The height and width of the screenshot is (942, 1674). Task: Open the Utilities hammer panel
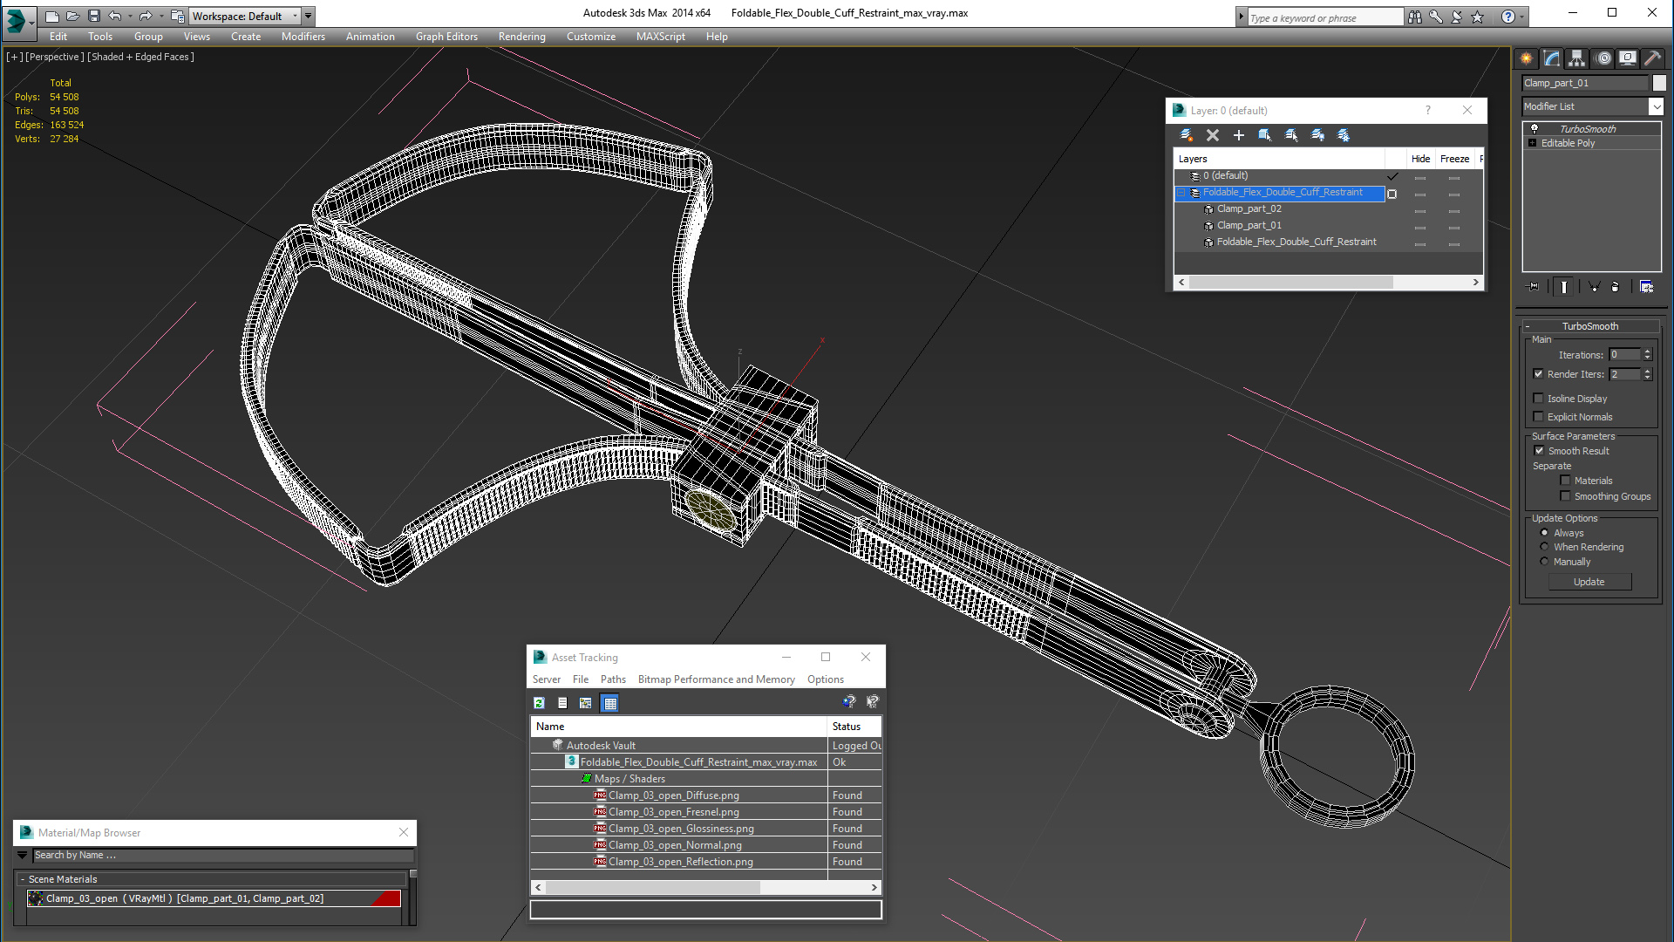[1652, 58]
